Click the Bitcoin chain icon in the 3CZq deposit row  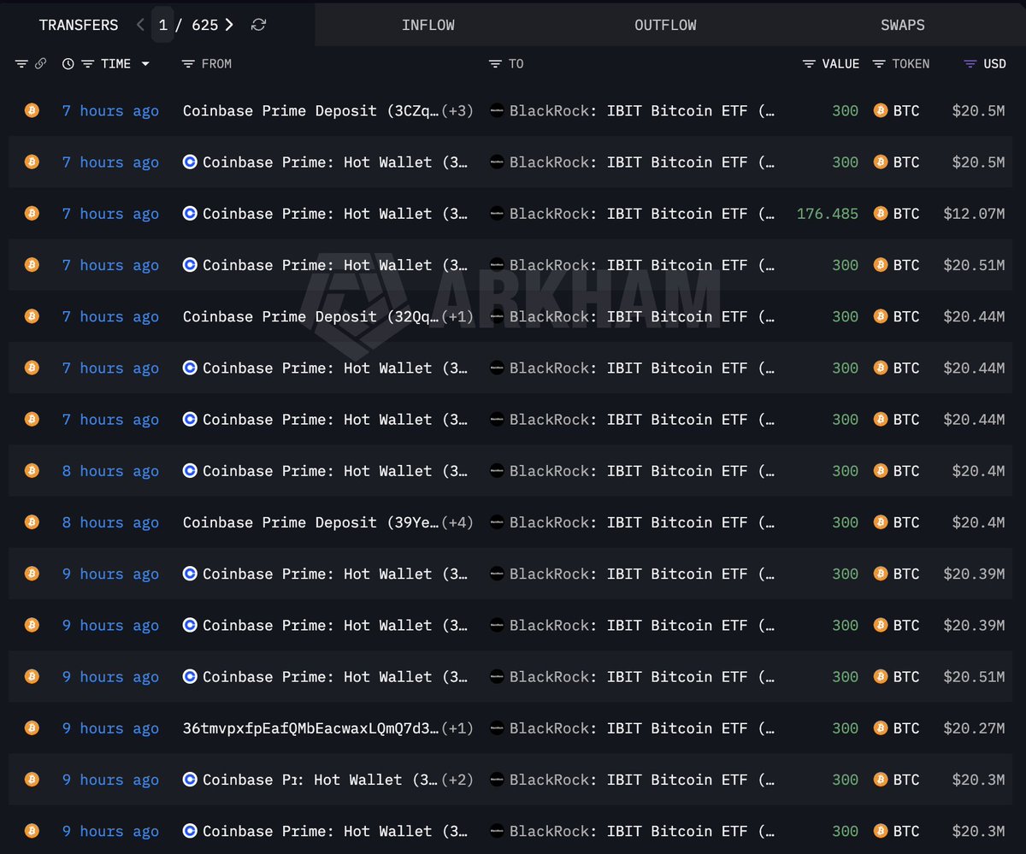coord(32,110)
